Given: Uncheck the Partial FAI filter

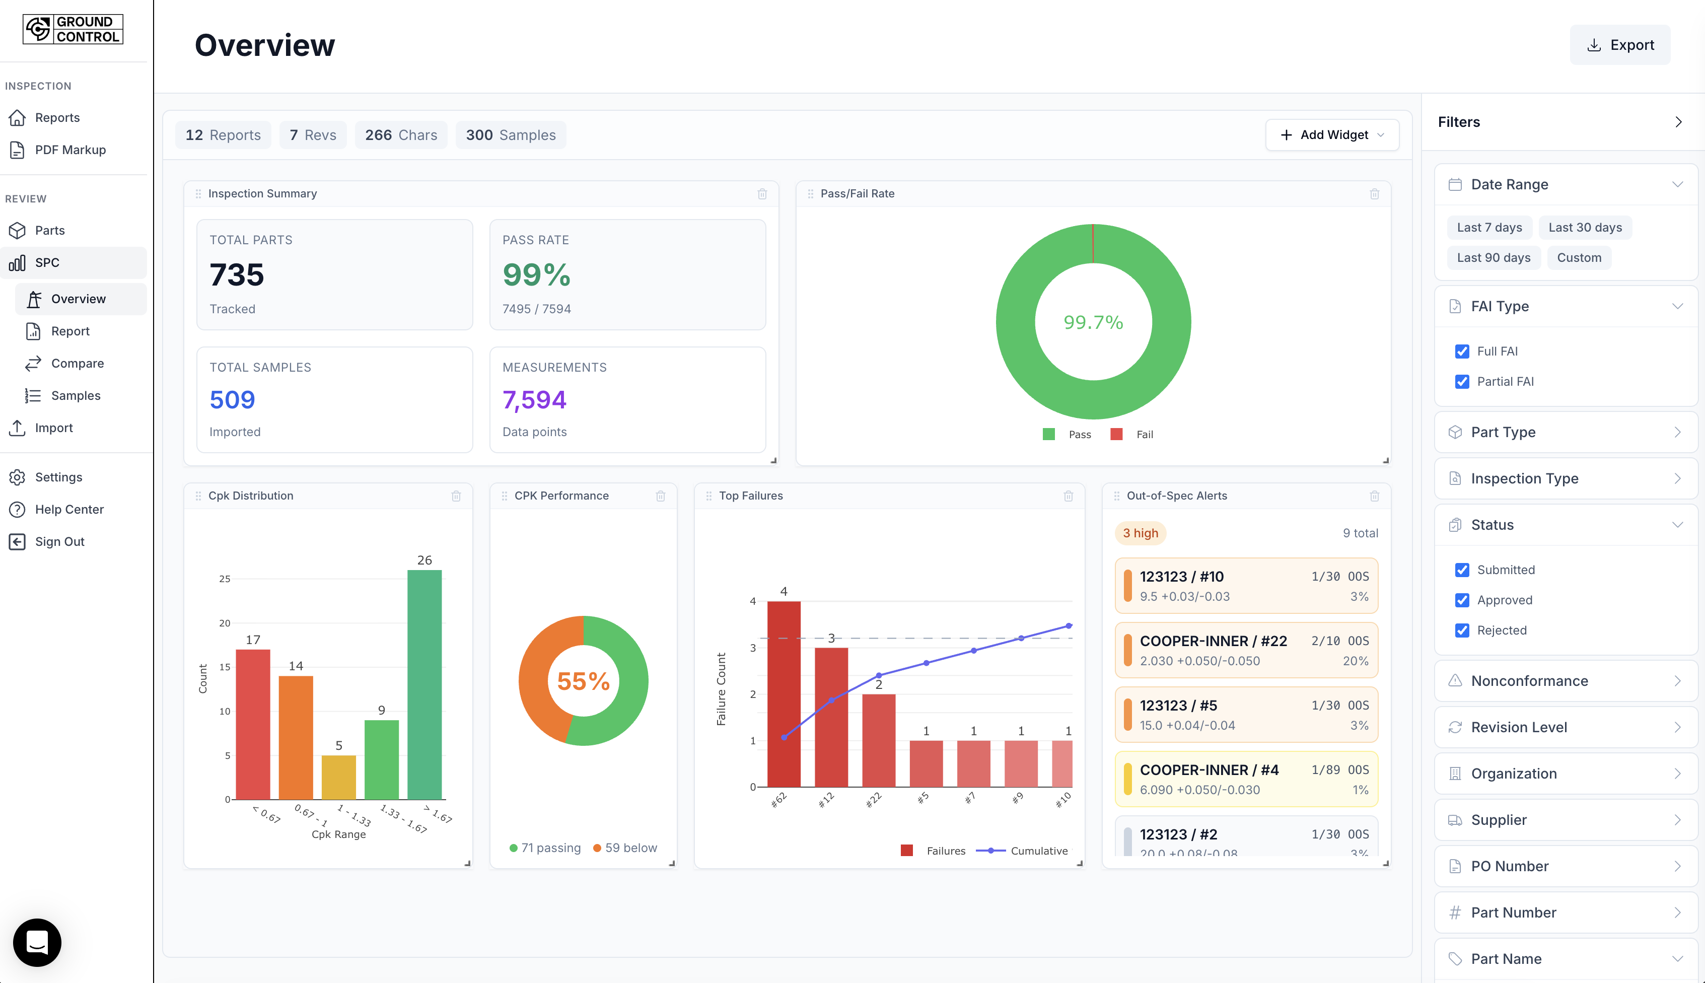Looking at the screenshot, I should pyautogui.click(x=1462, y=381).
